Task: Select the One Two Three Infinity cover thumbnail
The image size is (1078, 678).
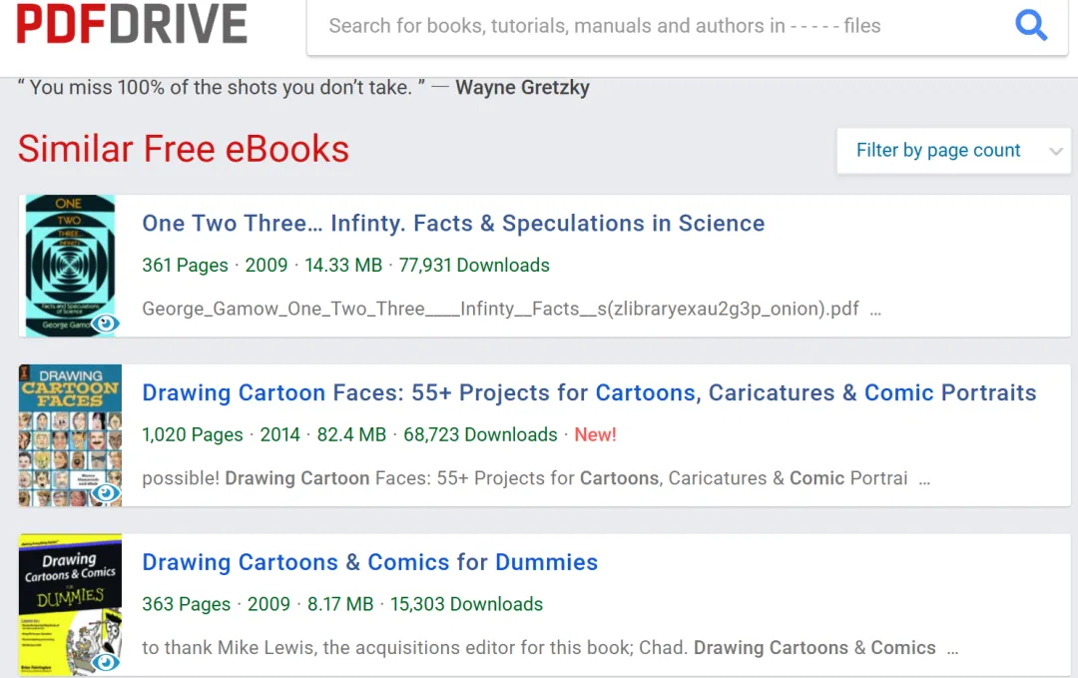Action: (70, 266)
